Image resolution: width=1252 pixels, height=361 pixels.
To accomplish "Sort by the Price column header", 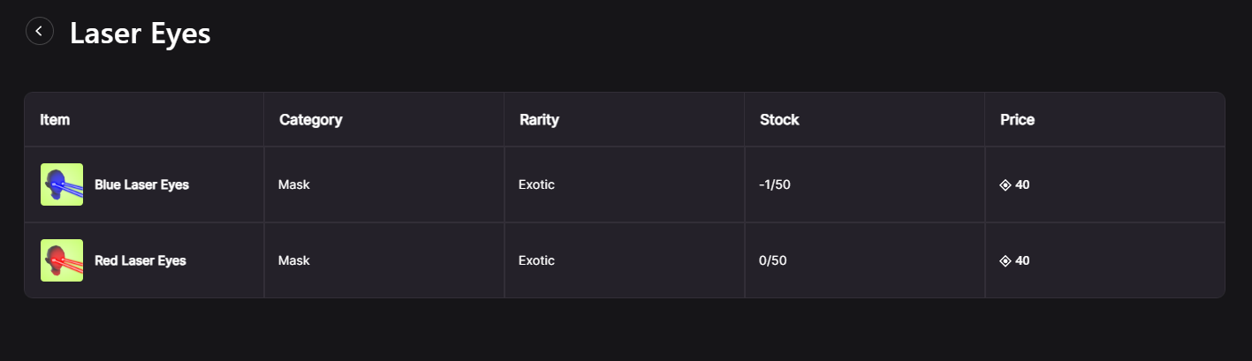I will tap(1017, 120).
